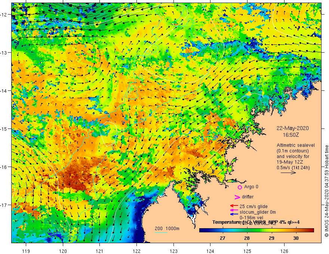The width and height of the screenshot is (329, 254).
Task: Click the colorbar value 30
Action: [296, 238]
